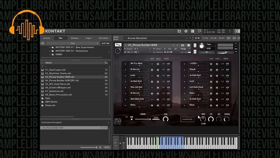Select 01_Vocal Layers.nki file icon
Image resolution: width=280 pixels, height=158 pixels.
(x=42, y=70)
